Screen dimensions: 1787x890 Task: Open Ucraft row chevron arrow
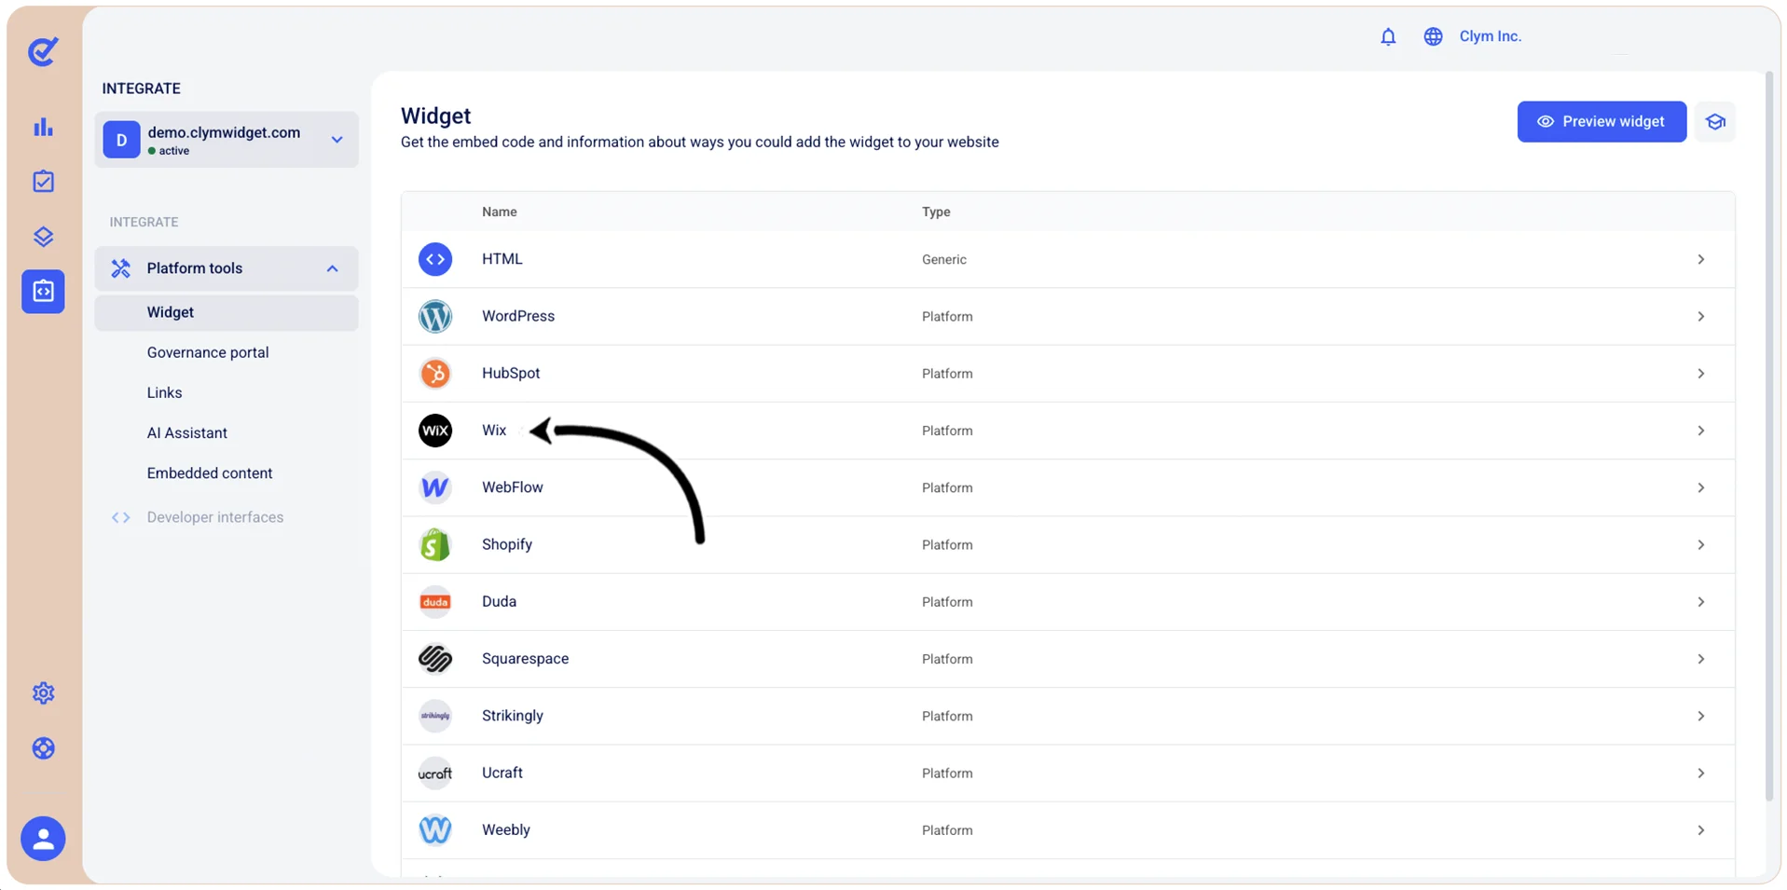pos(1701,773)
